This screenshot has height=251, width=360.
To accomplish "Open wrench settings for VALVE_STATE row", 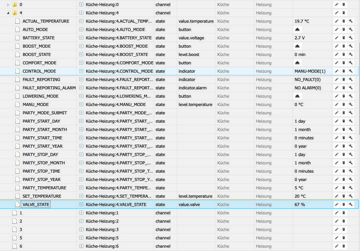I will coord(351,205).
